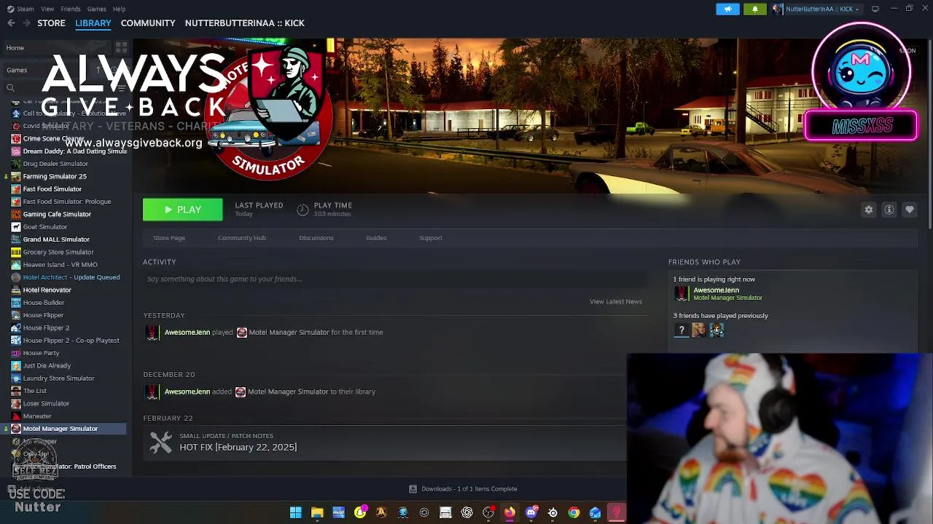Click the green PLAY button

click(x=182, y=210)
